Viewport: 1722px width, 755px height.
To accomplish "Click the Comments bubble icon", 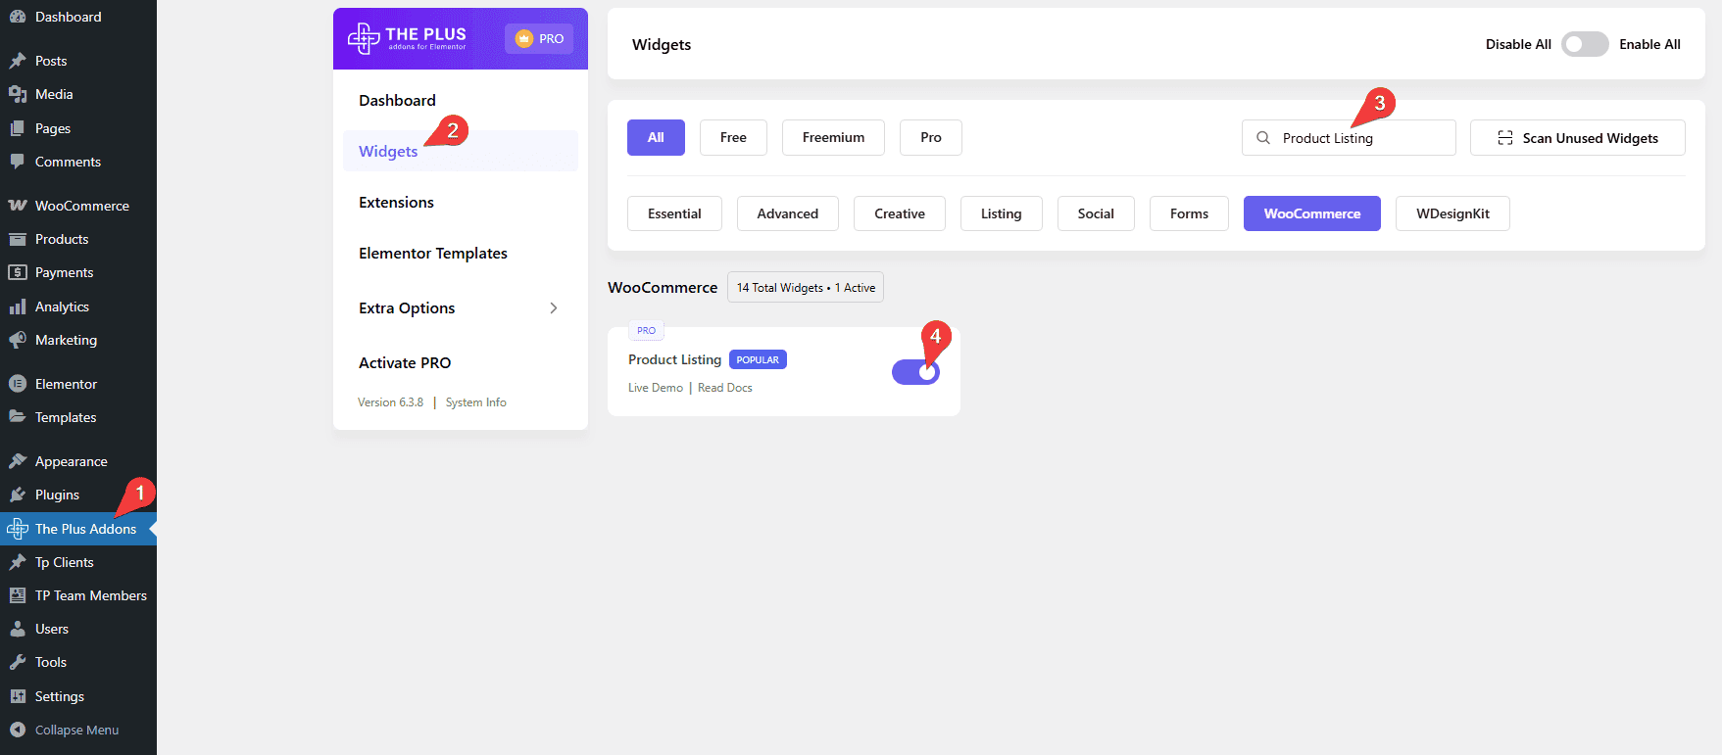I will 18,162.
